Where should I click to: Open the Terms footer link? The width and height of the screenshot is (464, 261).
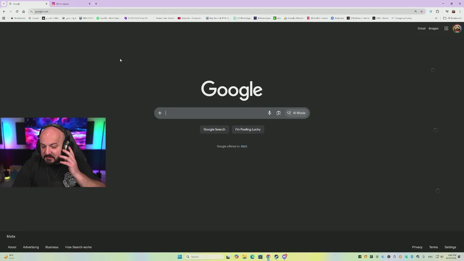click(434, 247)
